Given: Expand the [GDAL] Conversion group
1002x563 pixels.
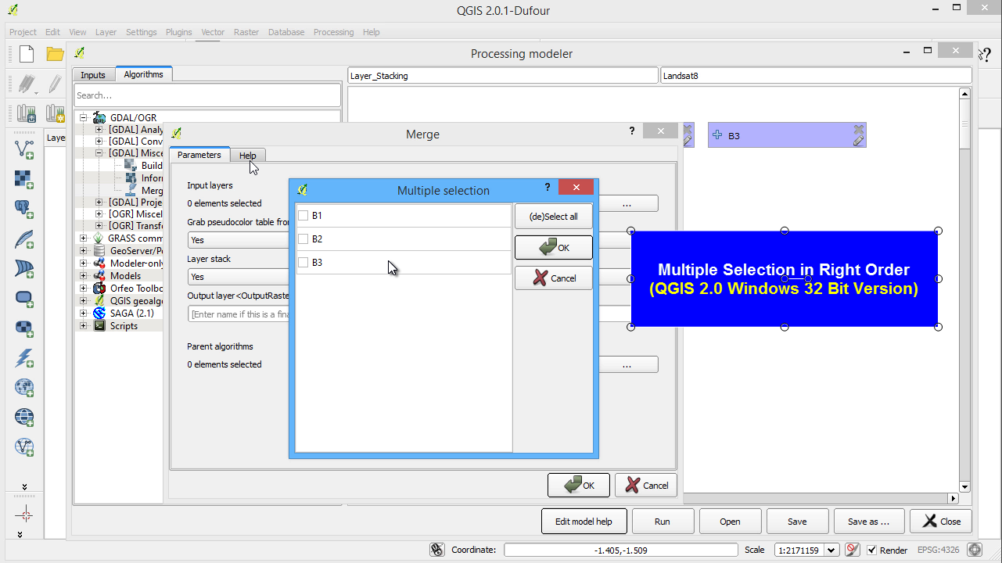Looking at the screenshot, I should click(x=99, y=142).
